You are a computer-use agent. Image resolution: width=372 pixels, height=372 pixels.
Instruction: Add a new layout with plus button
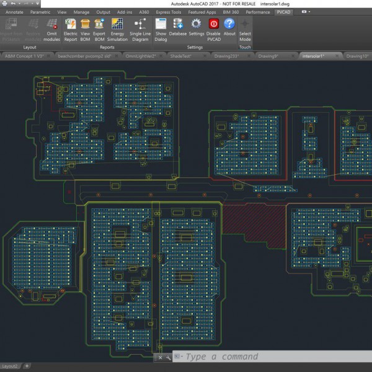coord(27,366)
